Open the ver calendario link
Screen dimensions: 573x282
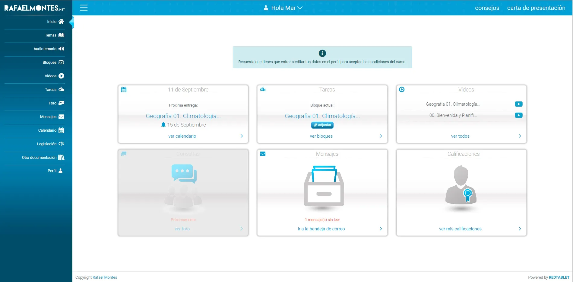[x=182, y=136]
